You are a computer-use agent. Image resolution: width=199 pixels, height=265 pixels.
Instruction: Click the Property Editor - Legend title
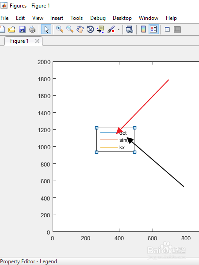point(29,261)
